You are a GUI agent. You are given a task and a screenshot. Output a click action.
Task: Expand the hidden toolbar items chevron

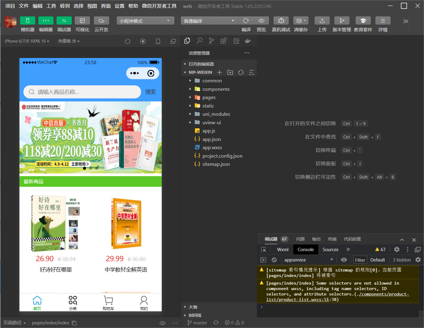(405, 21)
